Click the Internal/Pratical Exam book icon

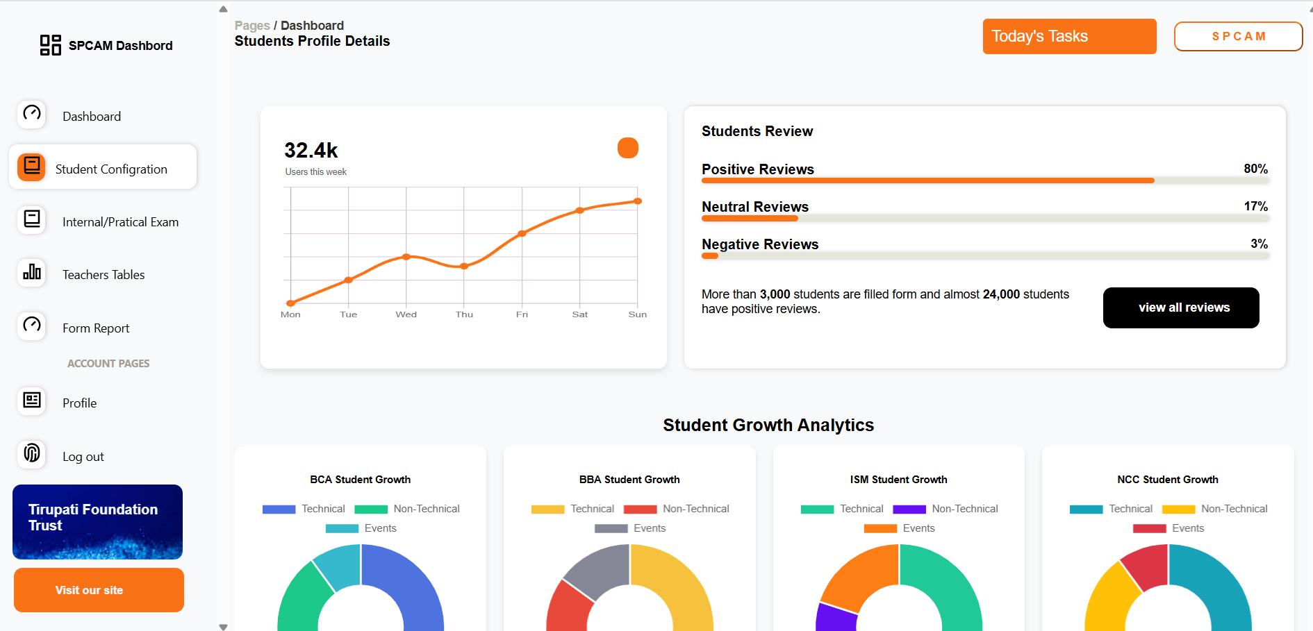[32, 219]
